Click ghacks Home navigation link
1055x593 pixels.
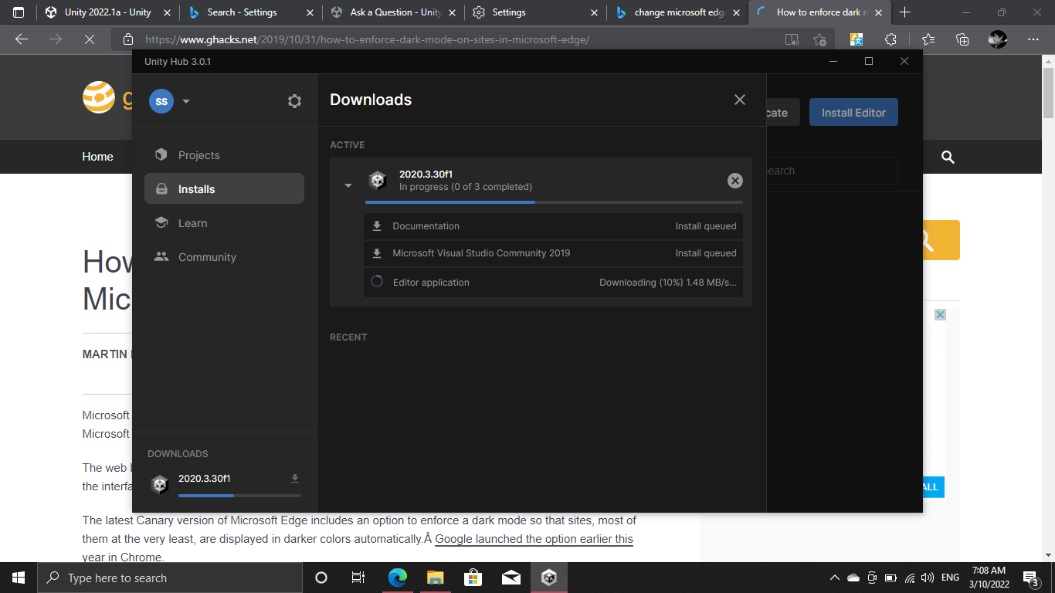(98, 157)
